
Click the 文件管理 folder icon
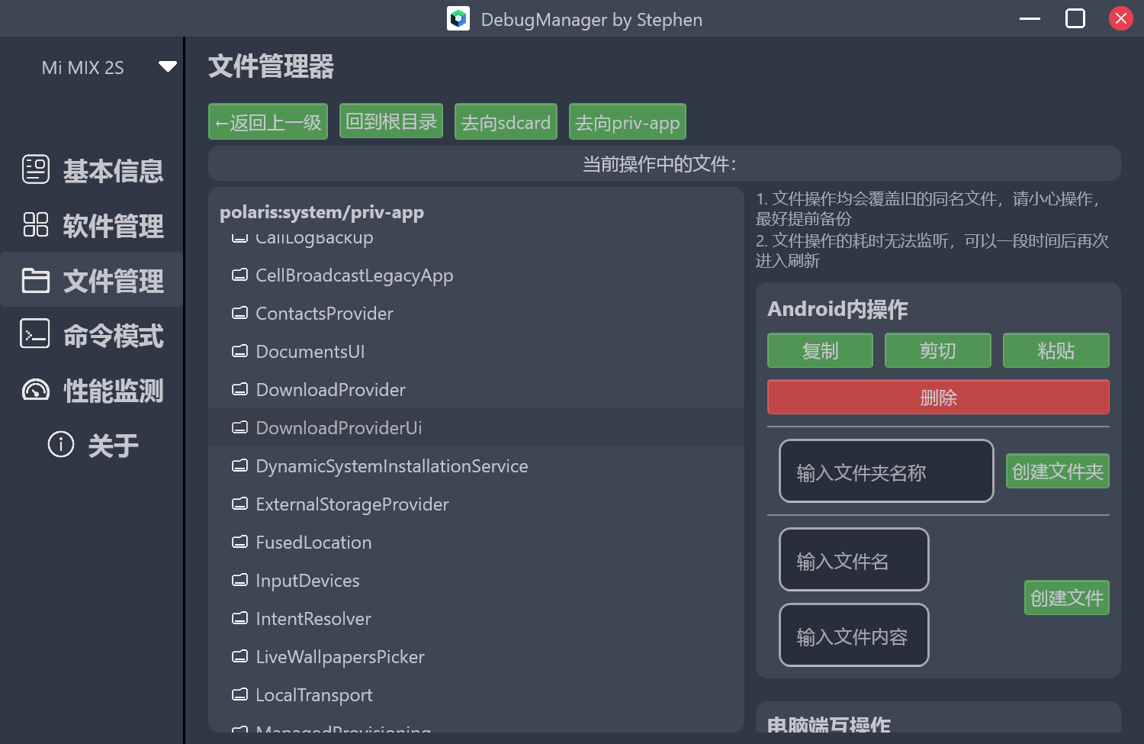pos(34,280)
